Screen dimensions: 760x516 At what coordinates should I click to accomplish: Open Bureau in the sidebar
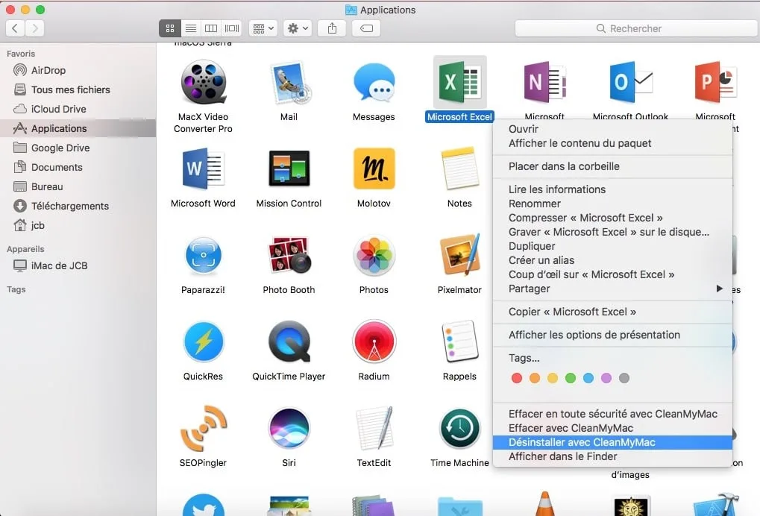[78, 186]
